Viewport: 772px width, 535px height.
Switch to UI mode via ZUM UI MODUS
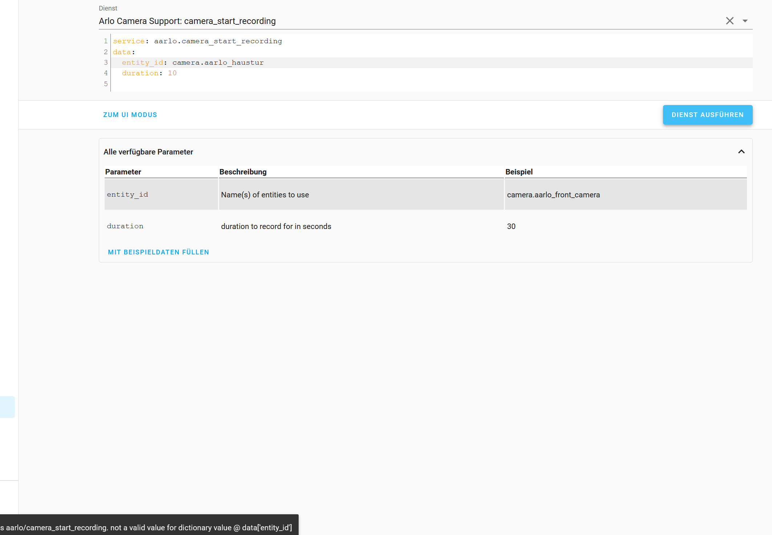[x=130, y=114]
